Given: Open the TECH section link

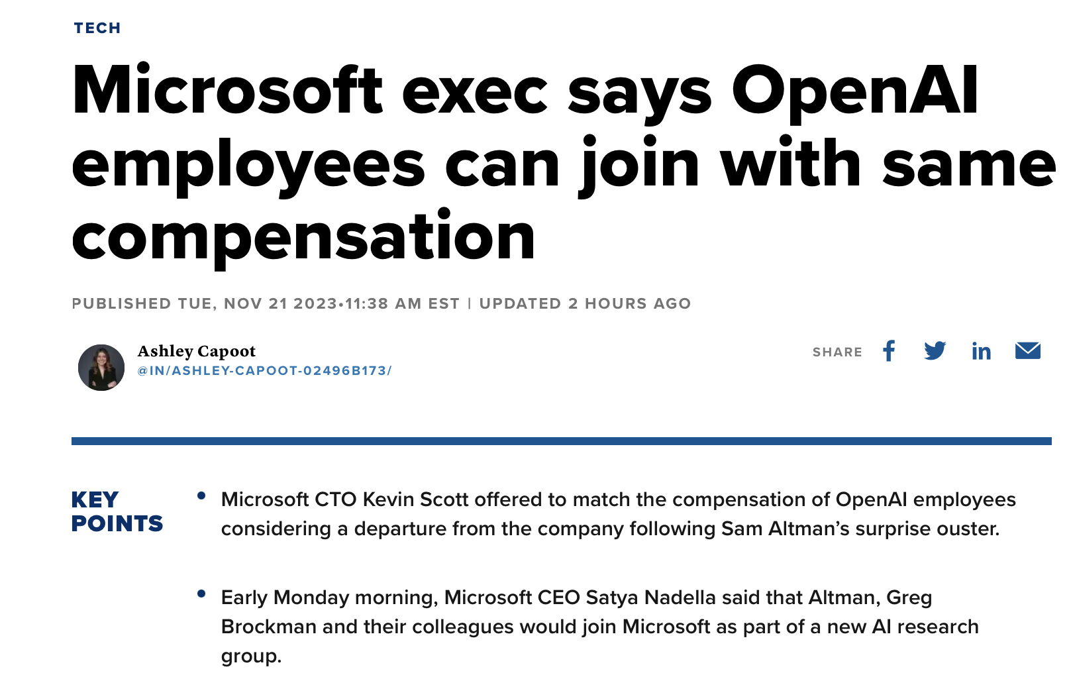Looking at the screenshot, I should [97, 28].
